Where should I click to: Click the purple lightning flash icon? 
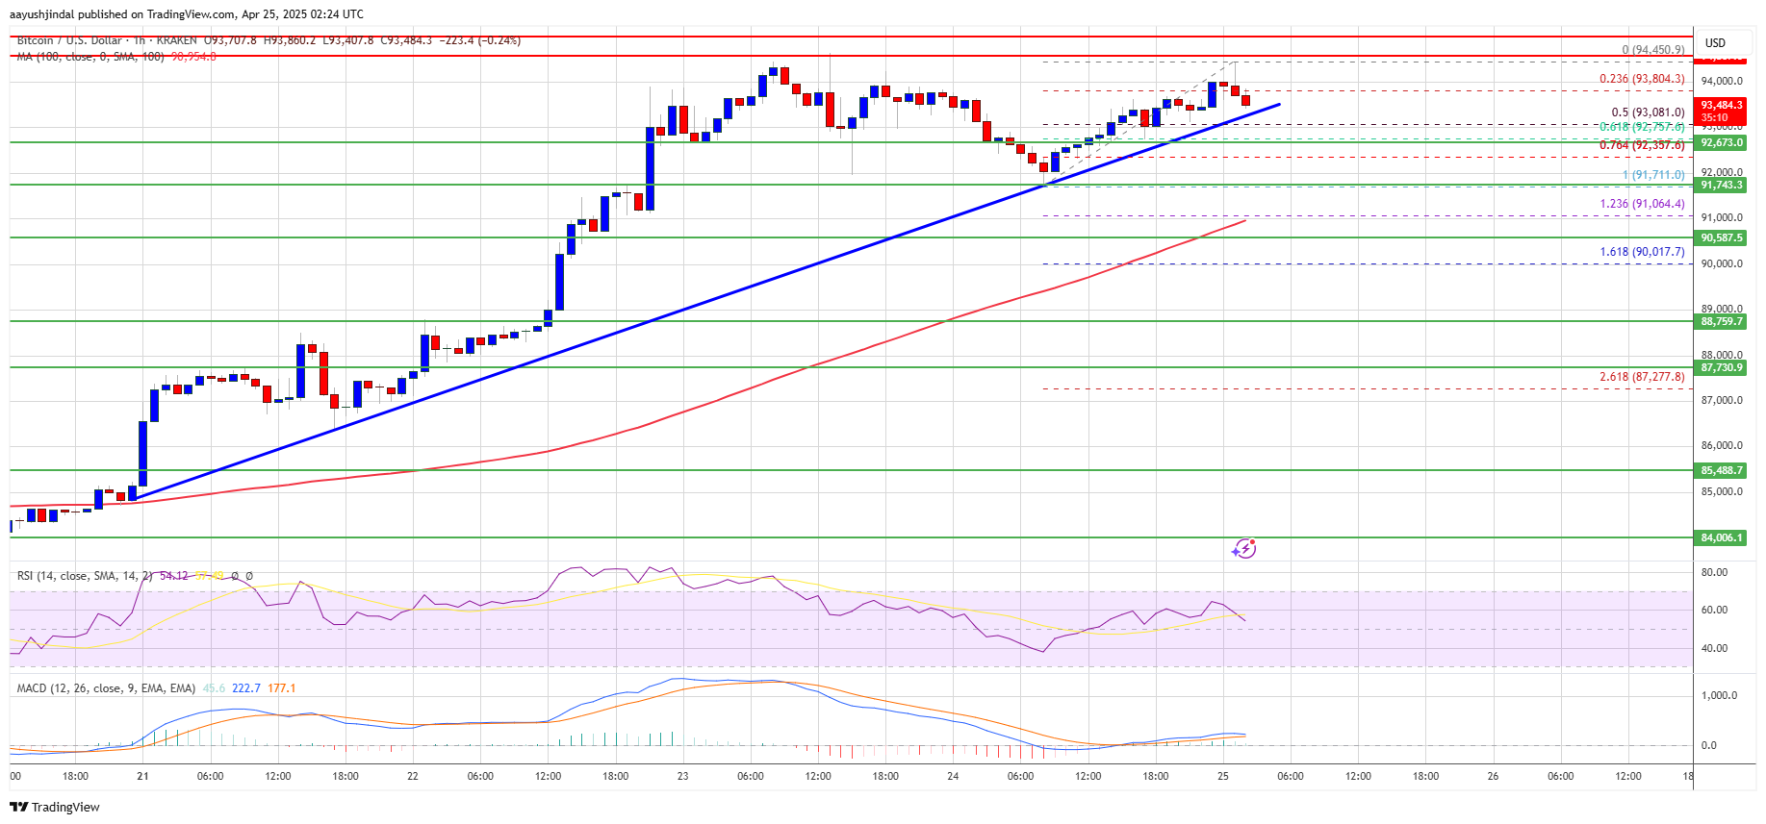click(1244, 548)
